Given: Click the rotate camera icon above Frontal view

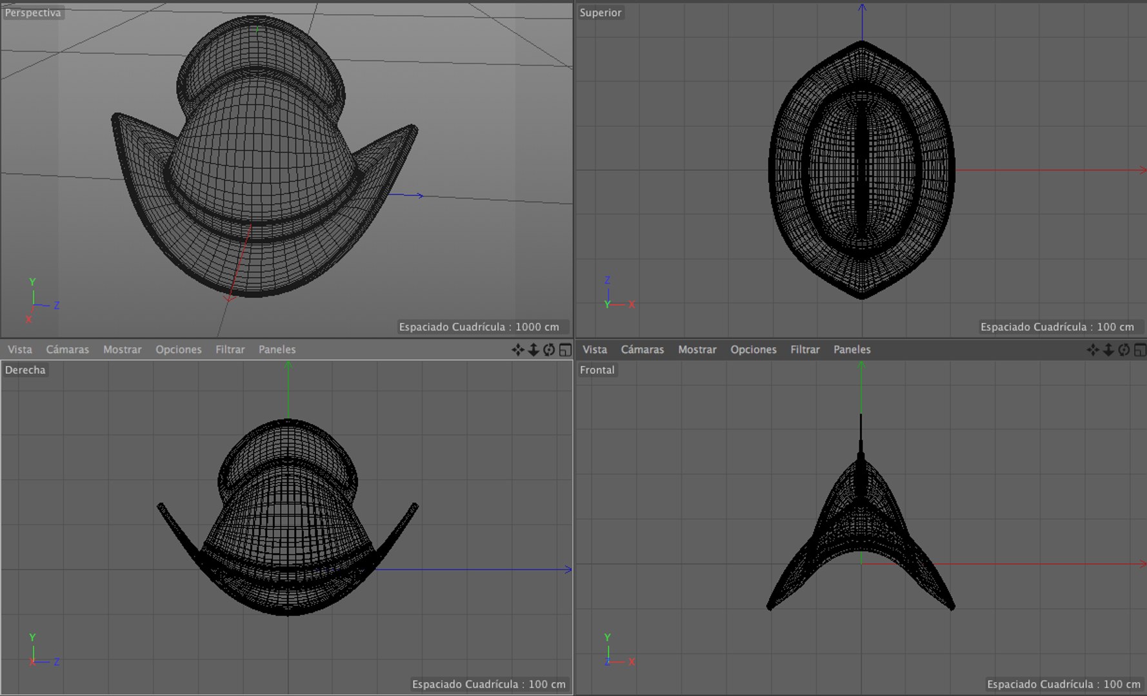Looking at the screenshot, I should (x=1124, y=350).
